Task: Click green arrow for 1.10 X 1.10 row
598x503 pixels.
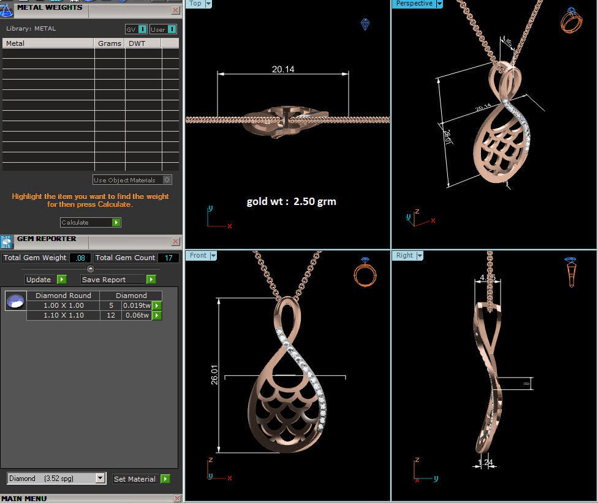Action: pos(157,315)
